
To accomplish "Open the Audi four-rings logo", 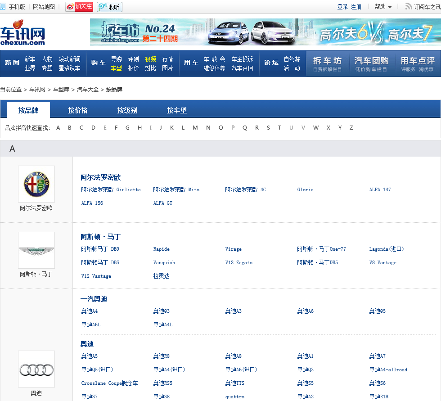I will pyautogui.click(x=36, y=369).
